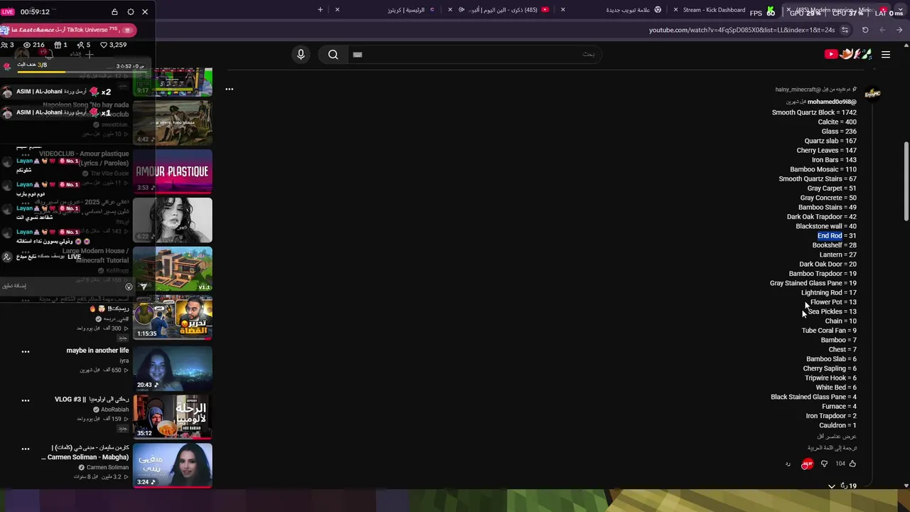
Task: Click the TikTok Universe gift banner
Action: (68, 30)
